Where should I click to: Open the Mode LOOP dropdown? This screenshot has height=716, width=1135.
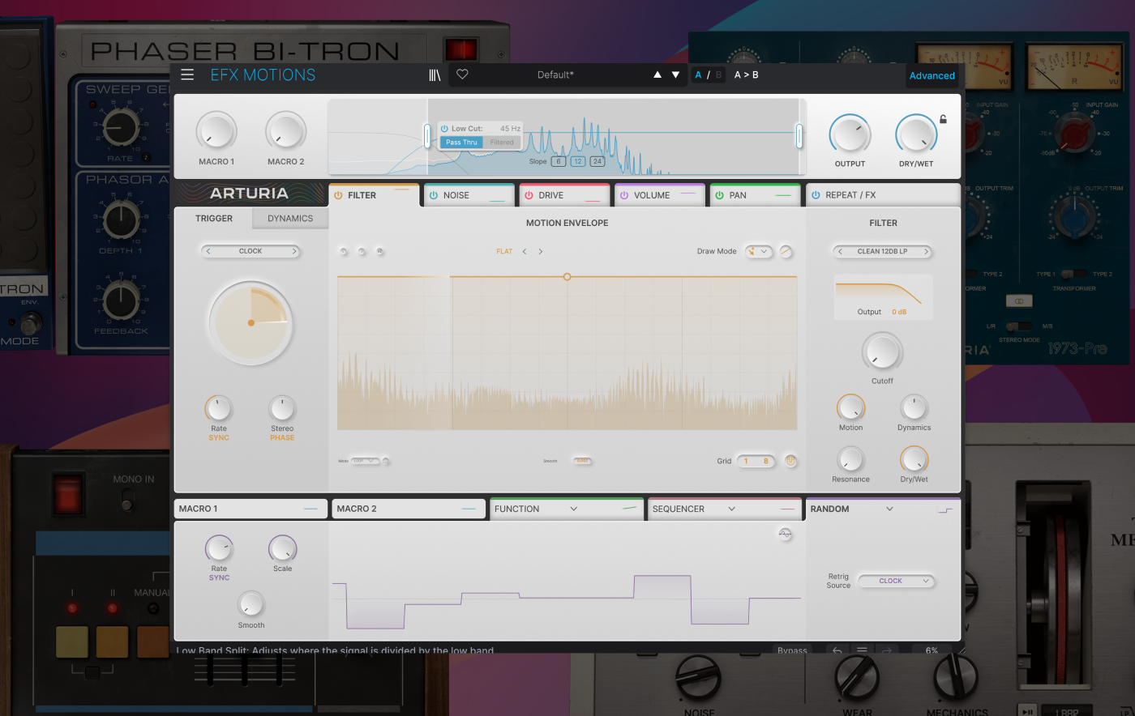pyautogui.click(x=365, y=461)
